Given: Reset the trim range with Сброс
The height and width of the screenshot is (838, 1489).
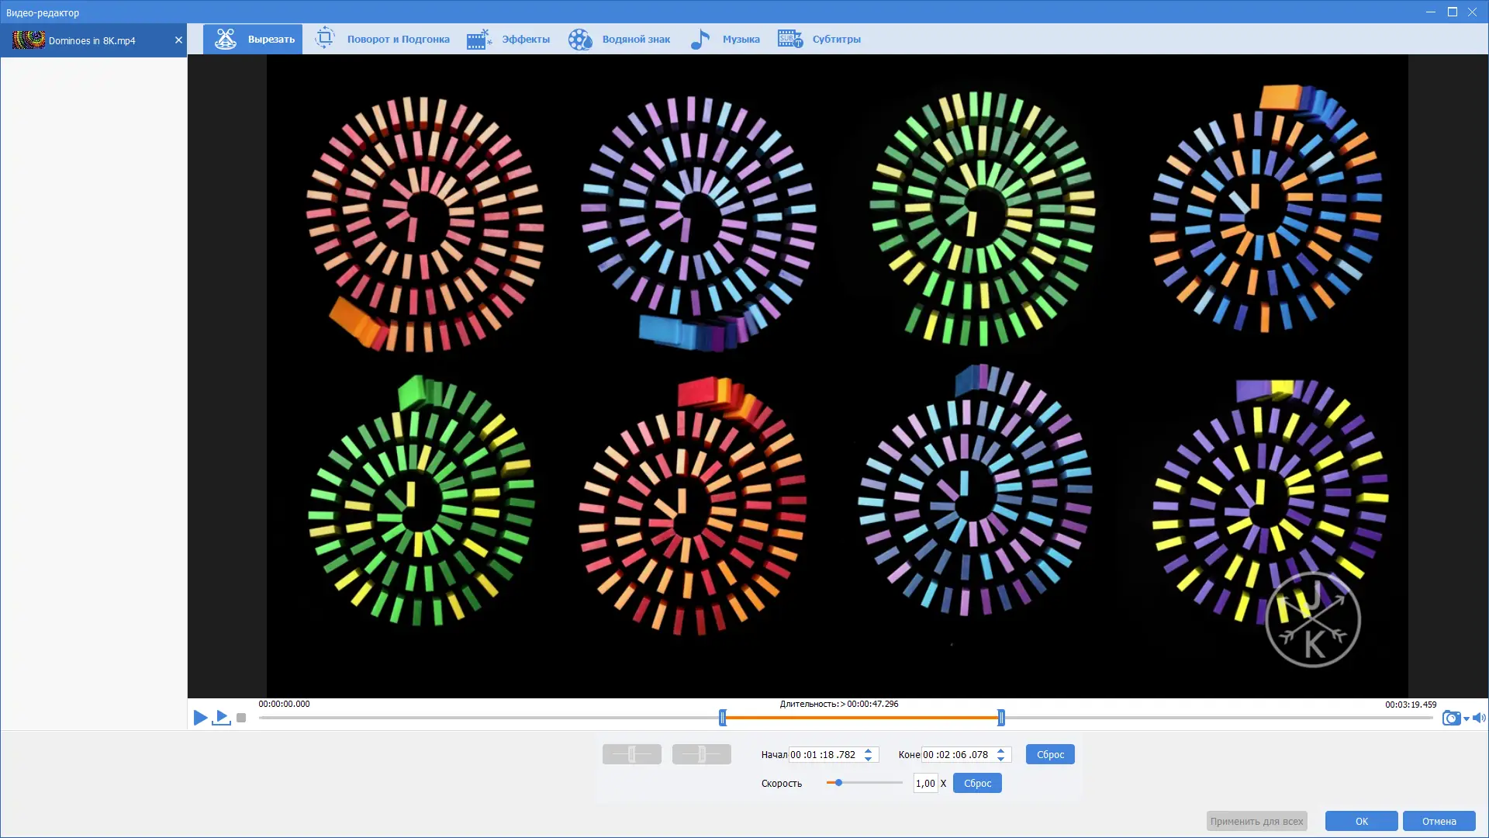Looking at the screenshot, I should click(1049, 754).
